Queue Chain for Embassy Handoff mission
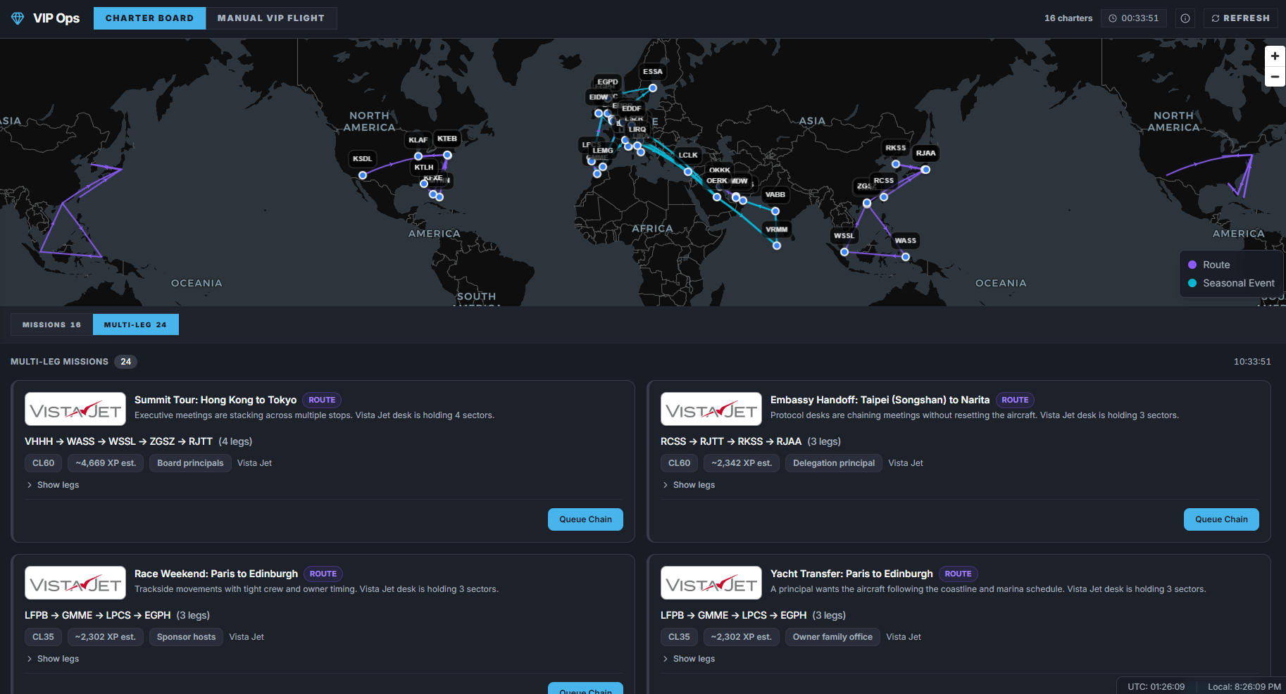1286x694 pixels. (x=1221, y=519)
